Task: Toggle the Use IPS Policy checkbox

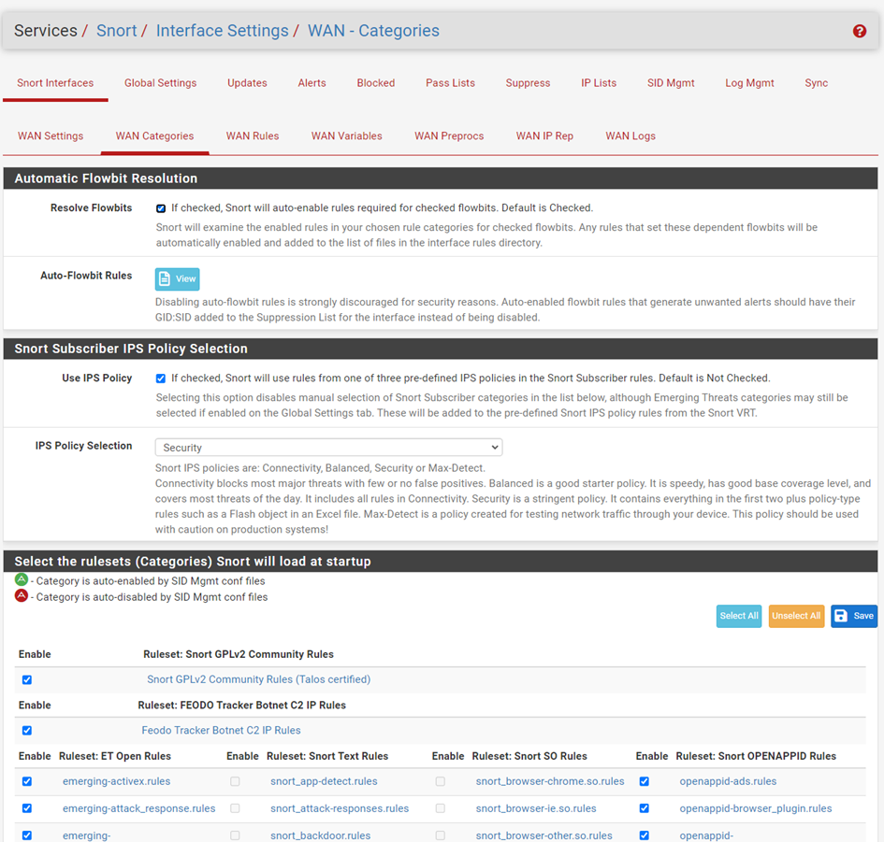Action: 161,378
